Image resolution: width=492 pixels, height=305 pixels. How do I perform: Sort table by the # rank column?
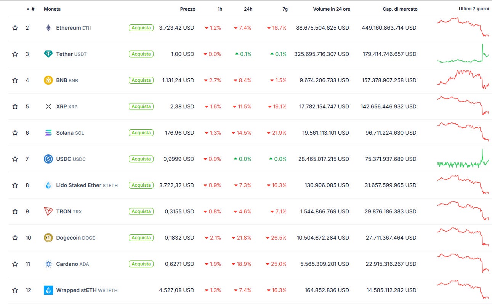click(x=30, y=9)
